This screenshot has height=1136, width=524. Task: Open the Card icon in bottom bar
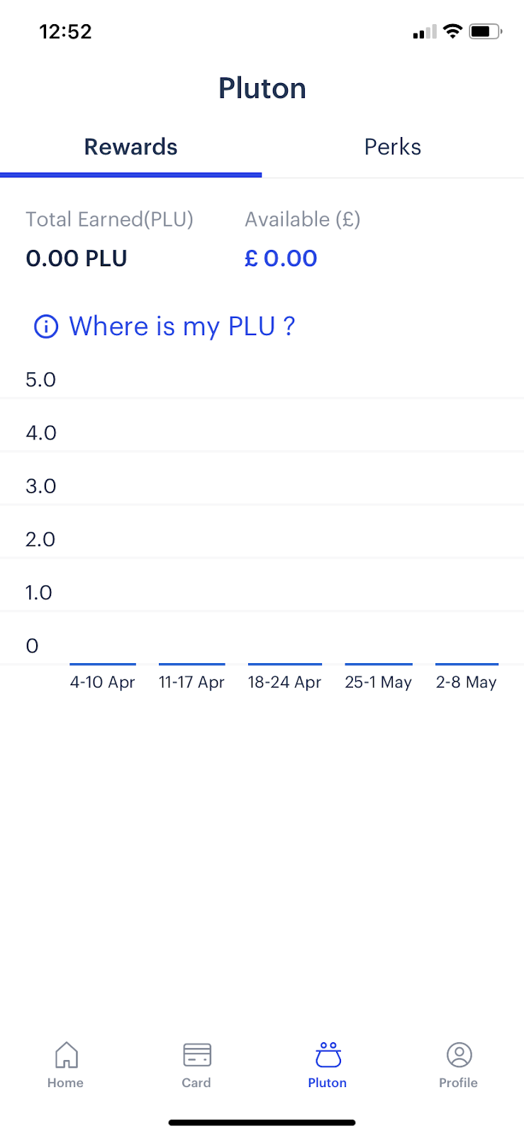tap(196, 1055)
